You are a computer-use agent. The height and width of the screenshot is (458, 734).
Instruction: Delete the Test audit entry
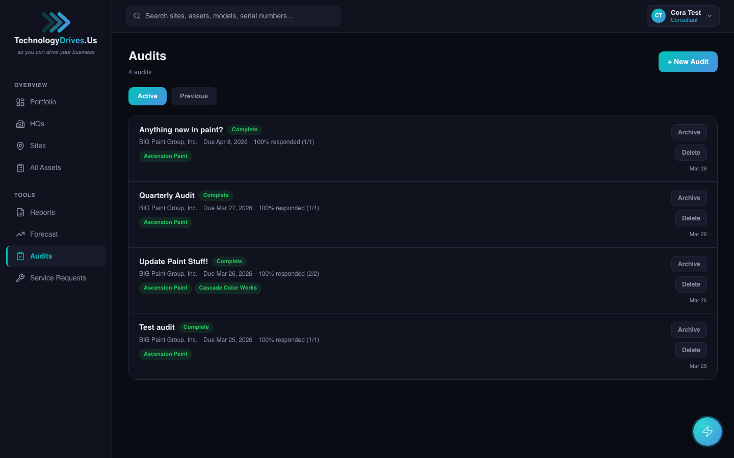click(x=691, y=350)
